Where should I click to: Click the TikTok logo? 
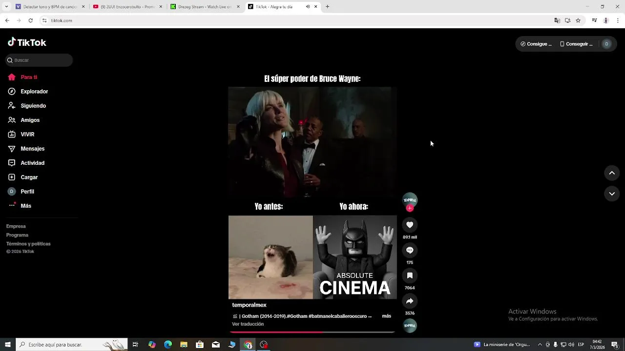[x=27, y=42]
